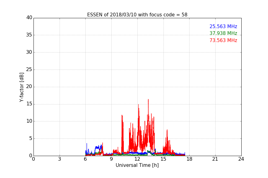Click the x-axis tick label 3

pos(60,159)
